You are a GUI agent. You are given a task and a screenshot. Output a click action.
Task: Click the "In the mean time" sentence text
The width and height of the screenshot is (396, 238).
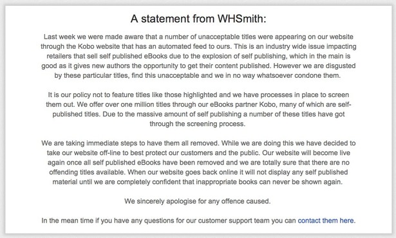coord(198,221)
